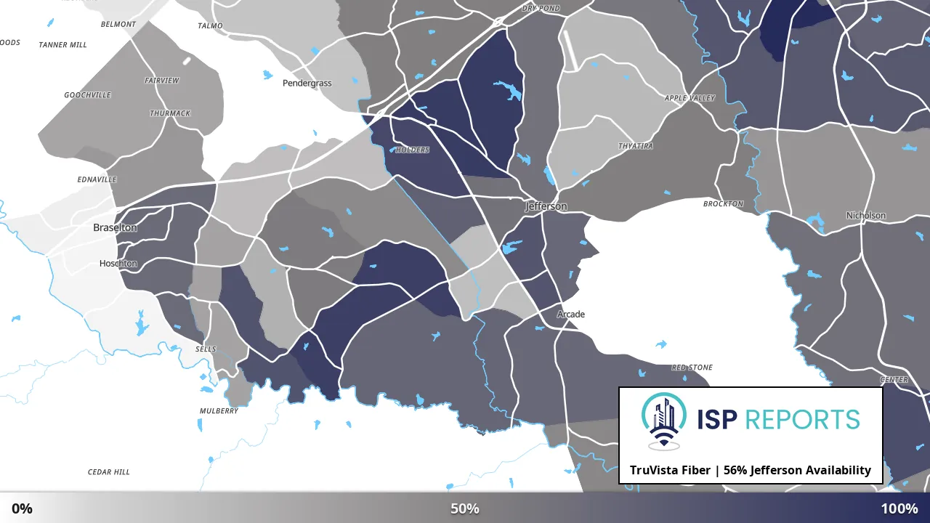Click the Red Stone label
The width and height of the screenshot is (930, 523).
click(x=692, y=368)
